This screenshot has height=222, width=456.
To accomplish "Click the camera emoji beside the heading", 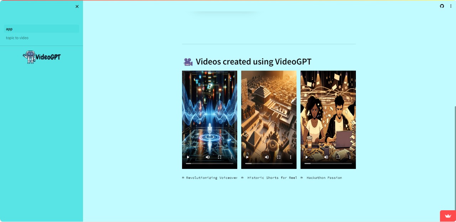I will pyautogui.click(x=188, y=62).
